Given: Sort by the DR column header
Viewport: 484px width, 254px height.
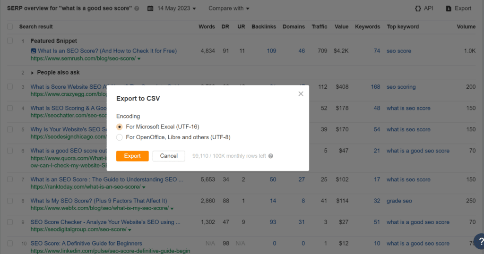Looking at the screenshot, I should (x=225, y=26).
